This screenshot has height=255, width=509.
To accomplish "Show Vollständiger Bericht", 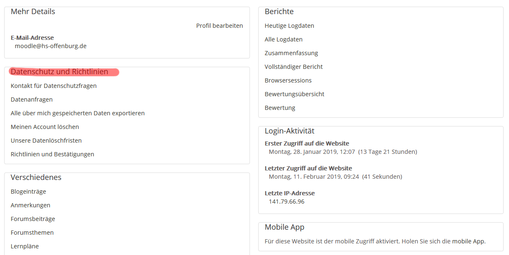I will point(294,67).
